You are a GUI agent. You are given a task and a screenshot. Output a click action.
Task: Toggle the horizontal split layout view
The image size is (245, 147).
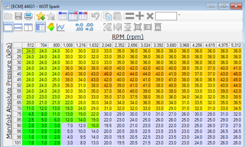pyautogui.click(x=18, y=27)
